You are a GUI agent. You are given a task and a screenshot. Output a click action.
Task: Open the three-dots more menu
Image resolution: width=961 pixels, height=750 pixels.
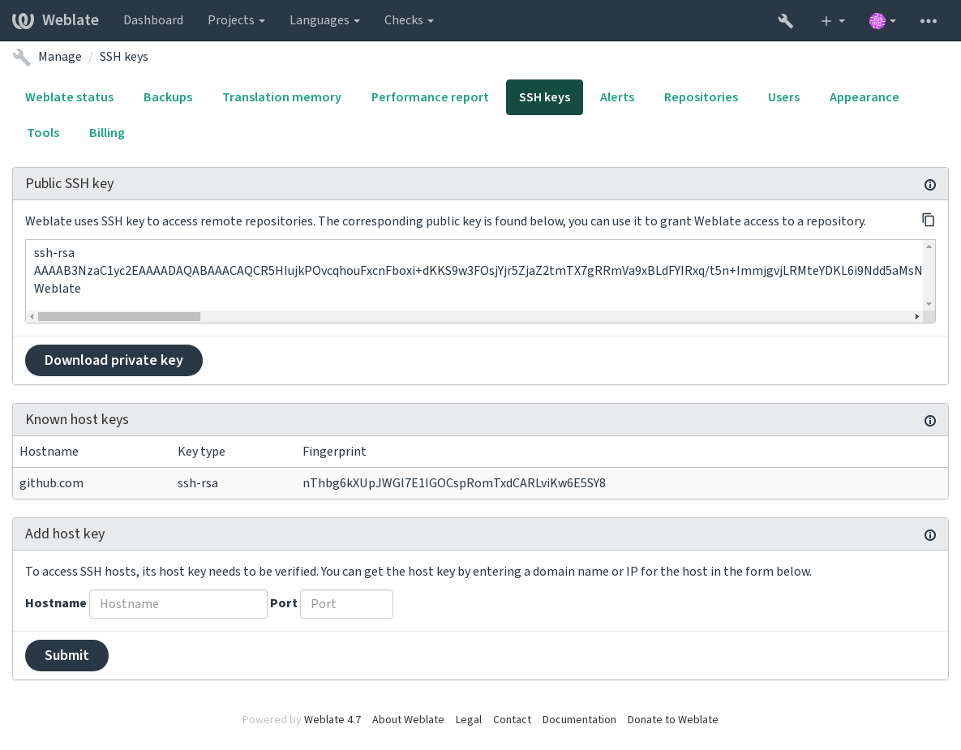click(929, 21)
